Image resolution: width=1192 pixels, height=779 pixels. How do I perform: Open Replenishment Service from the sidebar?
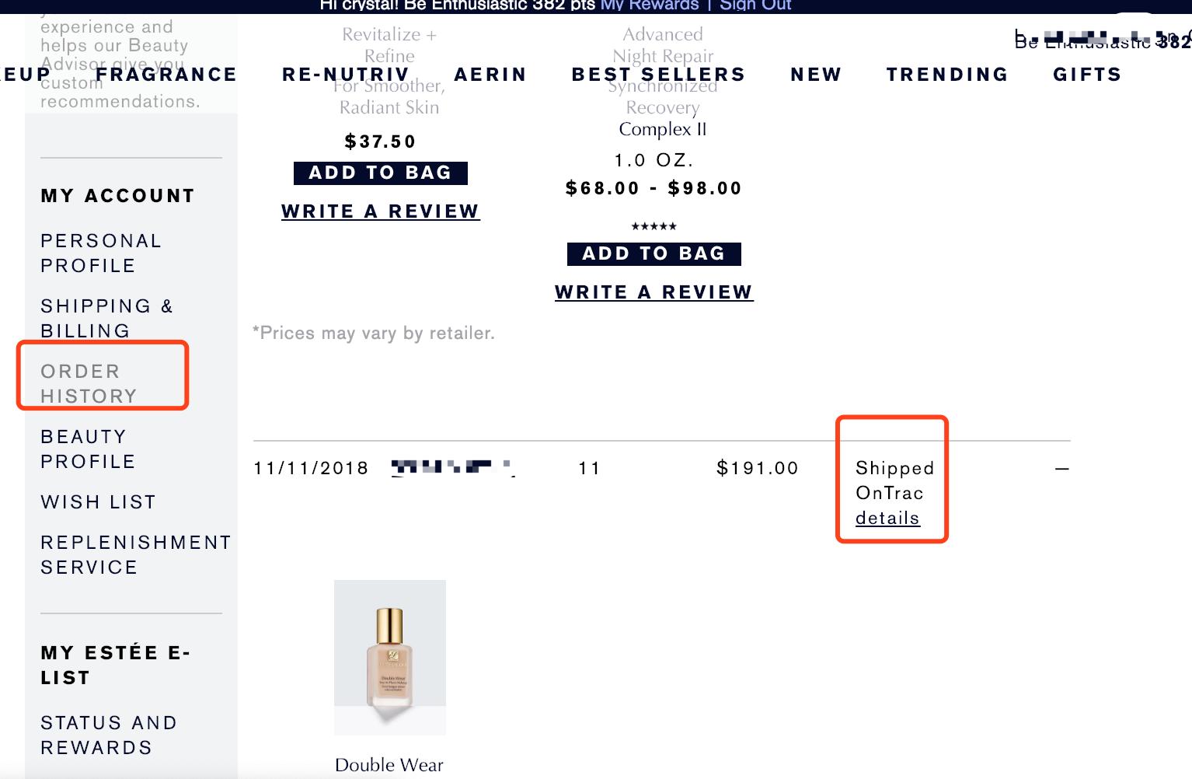point(135,555)
